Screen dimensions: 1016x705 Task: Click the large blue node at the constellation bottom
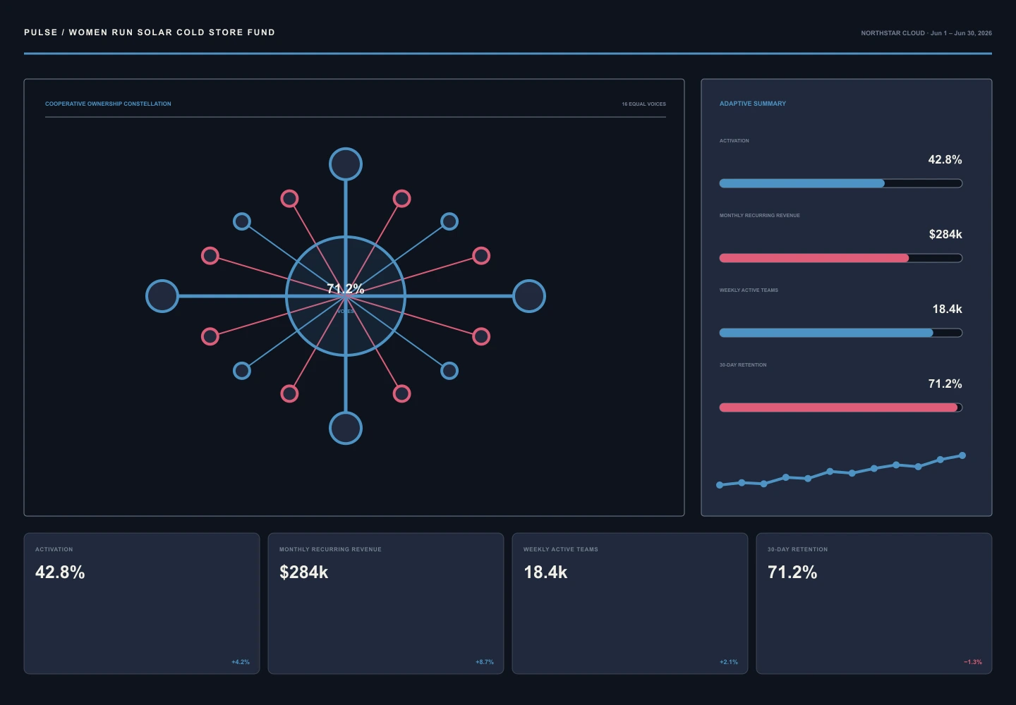pyautogui.click(x=346, y=428)
